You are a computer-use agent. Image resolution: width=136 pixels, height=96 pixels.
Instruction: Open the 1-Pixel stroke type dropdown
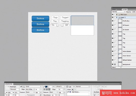[x=60, y=86]
